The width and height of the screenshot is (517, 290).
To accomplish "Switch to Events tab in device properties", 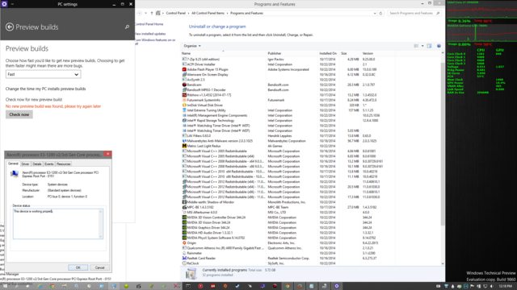I will point(48,164).
